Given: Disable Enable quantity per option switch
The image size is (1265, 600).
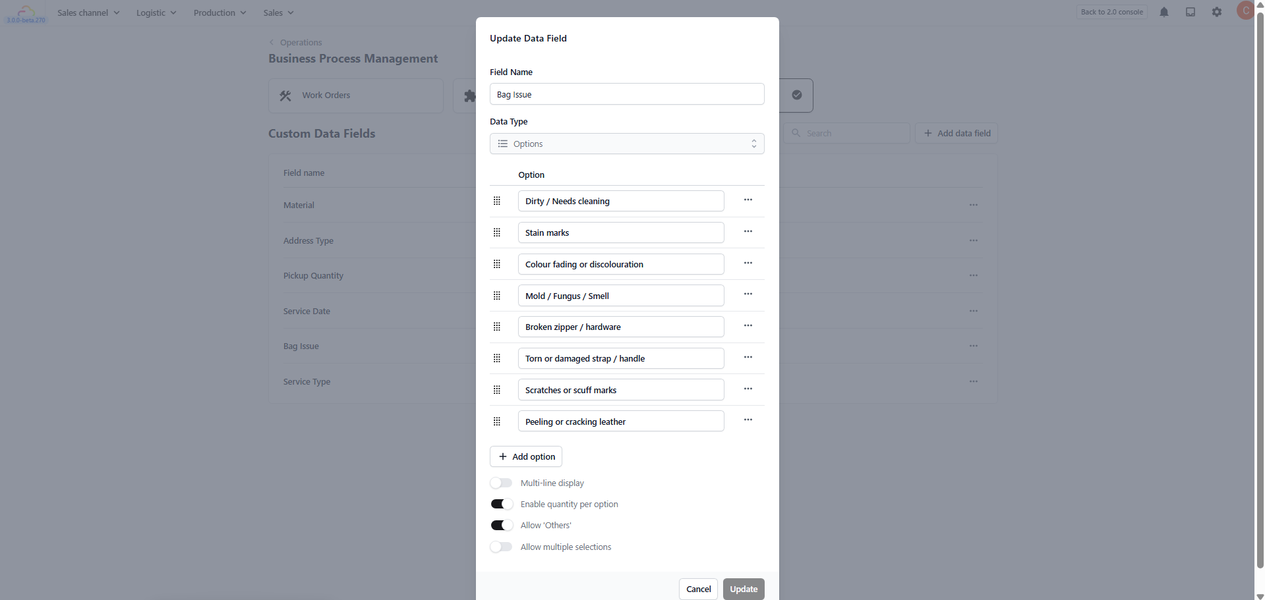Looking at the screenshot, I should pos(501,504).
